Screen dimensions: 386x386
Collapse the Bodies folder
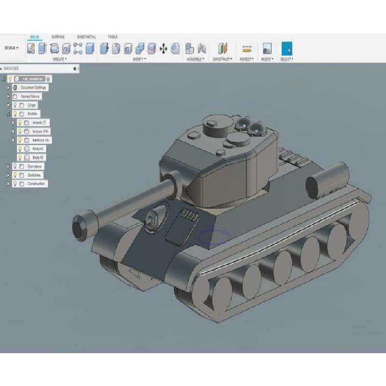coord(8,114)
